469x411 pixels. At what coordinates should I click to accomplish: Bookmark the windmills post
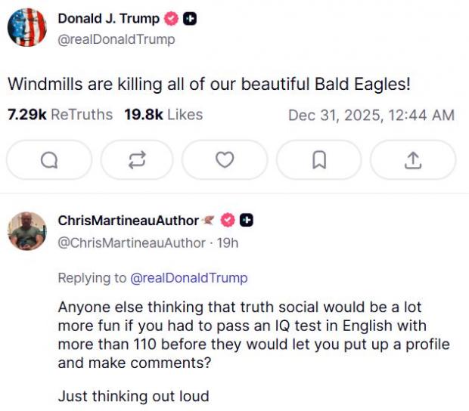tap(319, 160)
